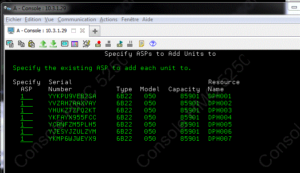
Task: Click the stop macro grey square icon
Action: pos(108,44)
